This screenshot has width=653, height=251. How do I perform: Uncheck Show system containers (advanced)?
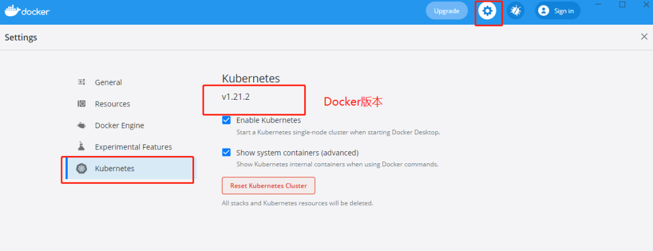pos(227,152)
